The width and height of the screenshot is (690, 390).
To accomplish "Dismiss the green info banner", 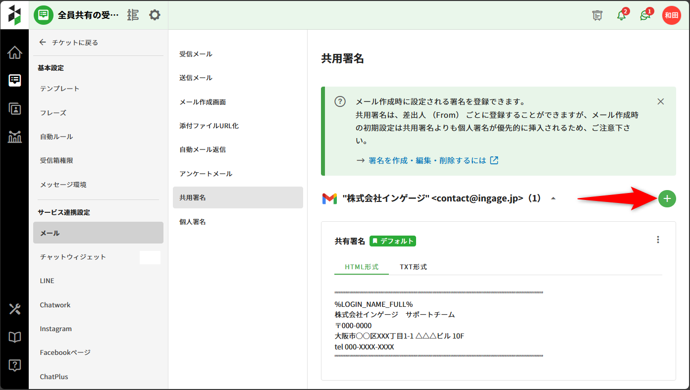I will 660,101.
